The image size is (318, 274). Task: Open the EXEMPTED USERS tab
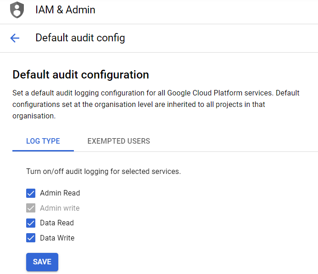point(118,141)
